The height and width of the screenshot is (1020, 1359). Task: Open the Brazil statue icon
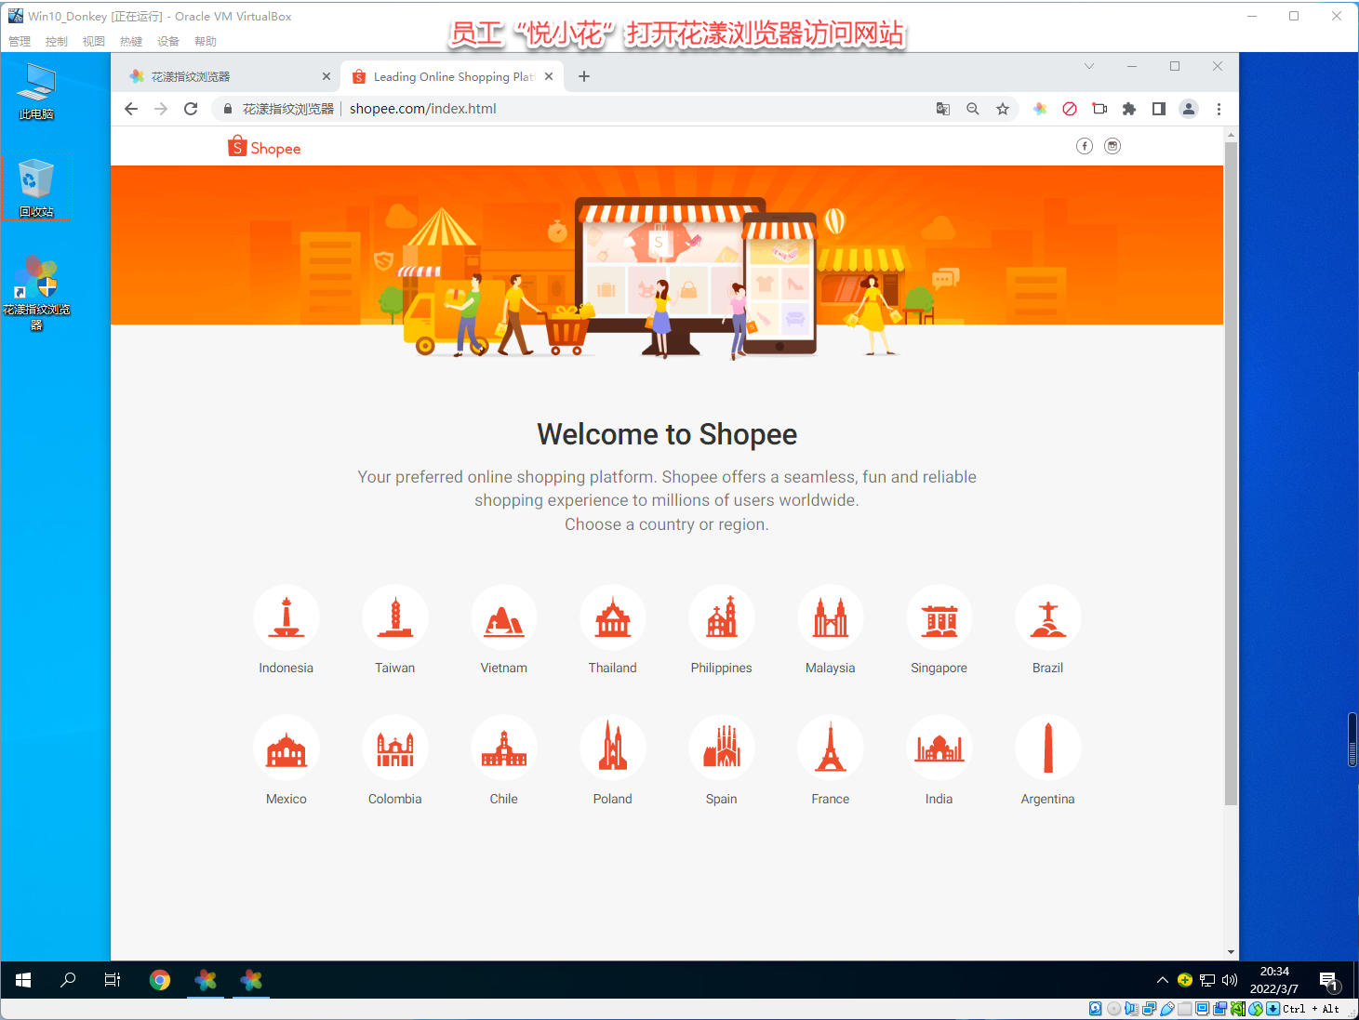coord(1048,617)
